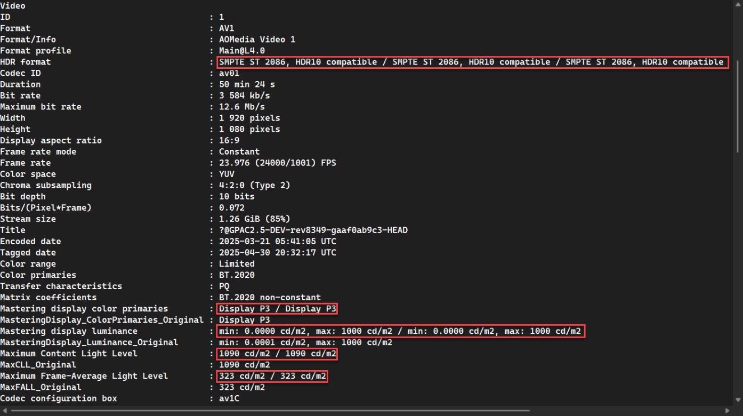Viewport: 743px width, 416px height.
Task: Click the highlighted Mastering display color primaries value
Action: 277,309
